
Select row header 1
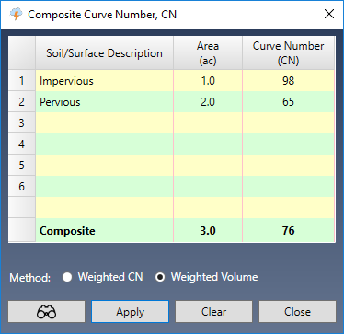tap(22, 81)
